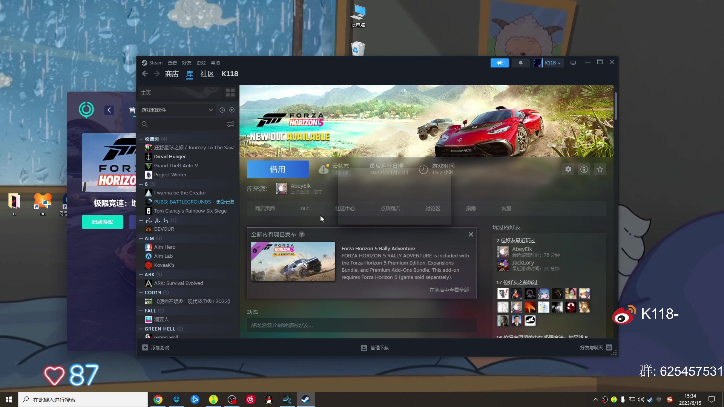The height and width of the screenshot is (407, 724).
Task: Open 好友与聊天 friends and chat
Action: click(596, 347)
